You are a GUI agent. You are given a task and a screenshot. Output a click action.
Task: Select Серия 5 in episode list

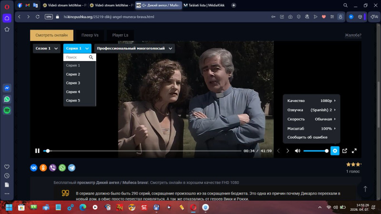tap(80, 101)
